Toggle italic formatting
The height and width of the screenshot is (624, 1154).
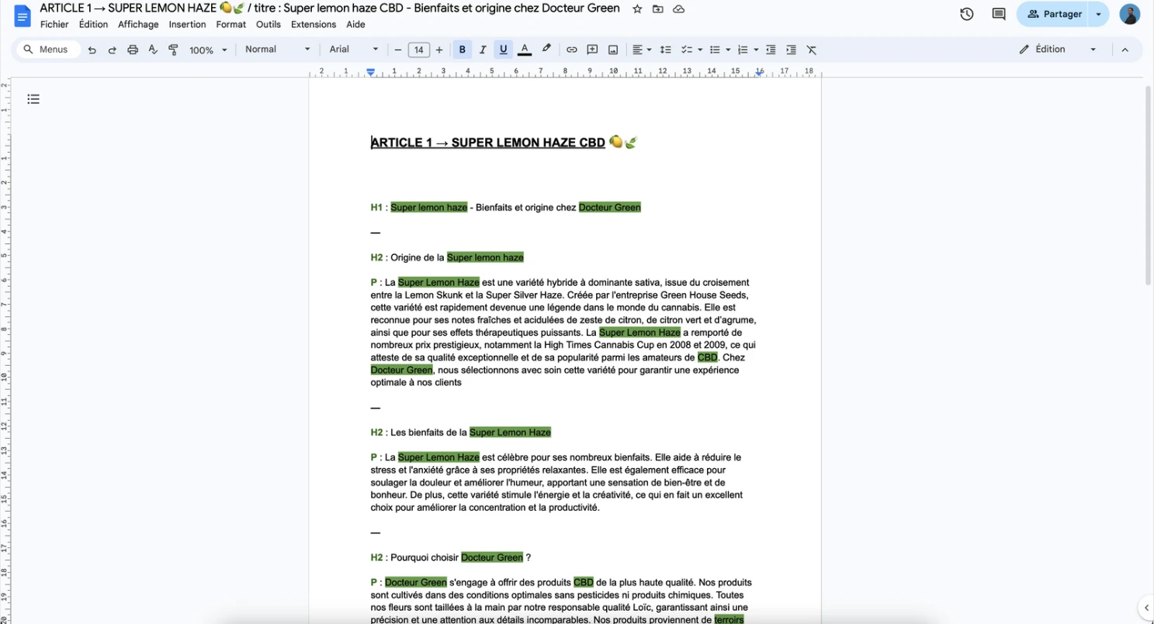tap(483, 50)
